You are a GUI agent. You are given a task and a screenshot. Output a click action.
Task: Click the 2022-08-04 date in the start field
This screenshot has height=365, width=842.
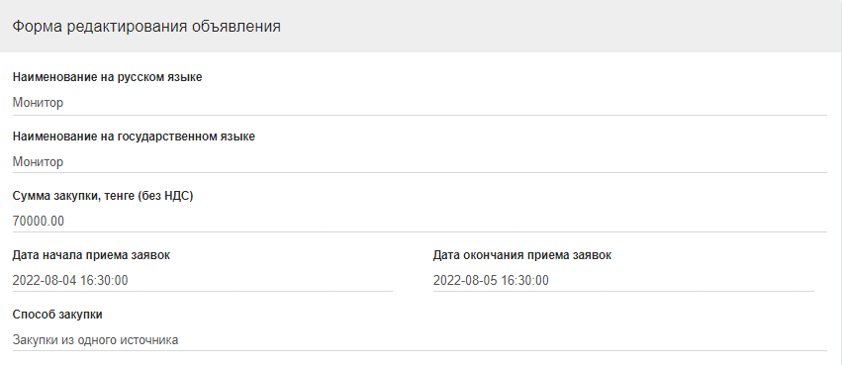pos(45,280)
